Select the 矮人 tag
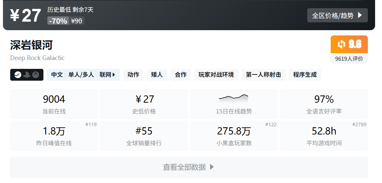 157,75
